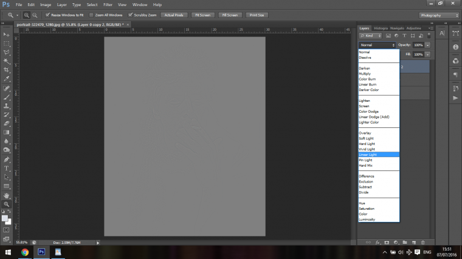Viewport: 462px width, 259px height.
Task: Toggle layer filtering on/off switch
Action: [429, 36]
